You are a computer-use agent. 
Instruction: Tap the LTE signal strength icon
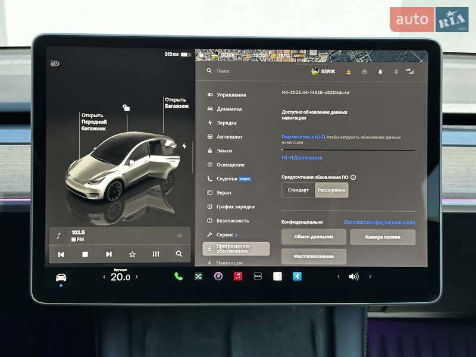pos(410,71)
